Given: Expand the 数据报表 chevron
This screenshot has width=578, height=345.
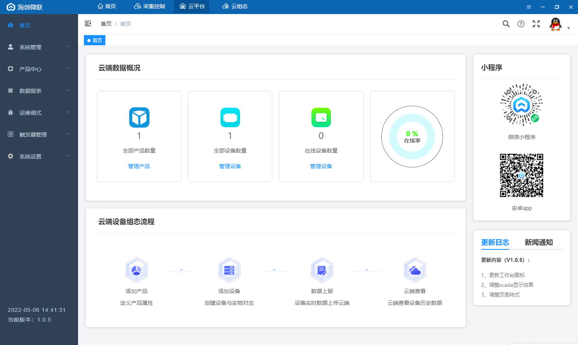Looking at the screenshot, I should coord(68,90).
